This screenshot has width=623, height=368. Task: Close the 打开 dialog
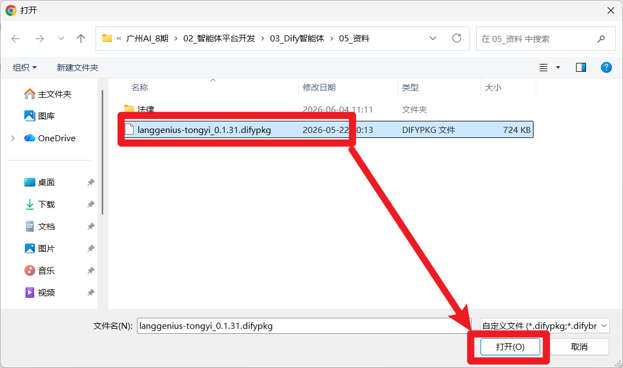(x=611, y=10)
